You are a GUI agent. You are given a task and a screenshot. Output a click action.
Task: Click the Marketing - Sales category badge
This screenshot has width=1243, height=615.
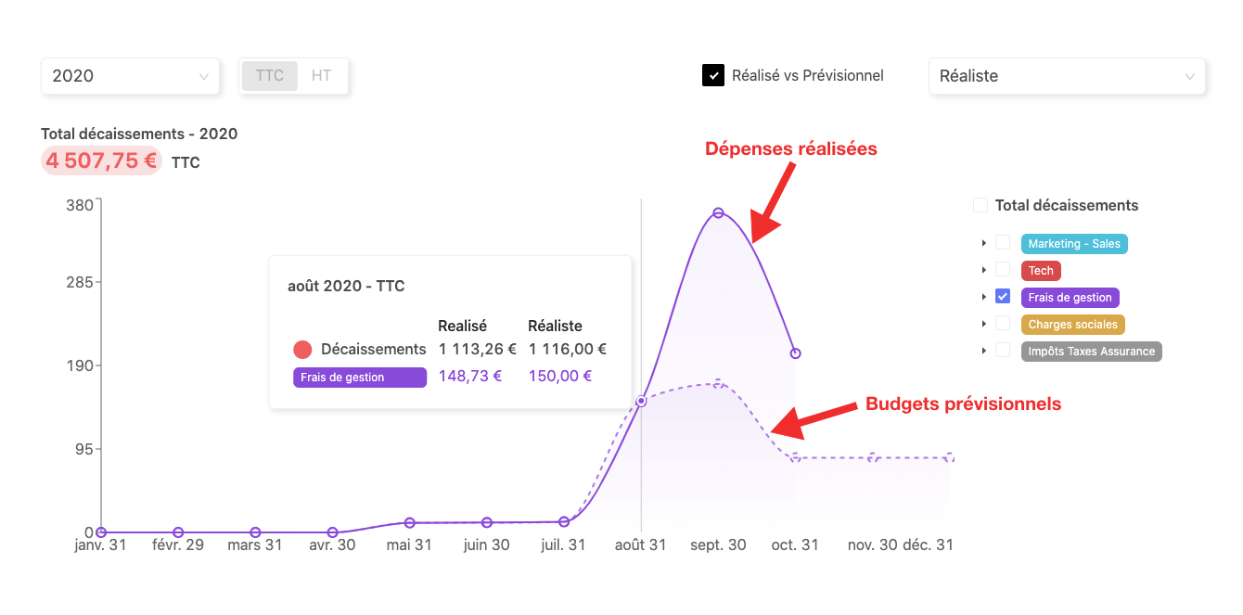[1074, 242]
